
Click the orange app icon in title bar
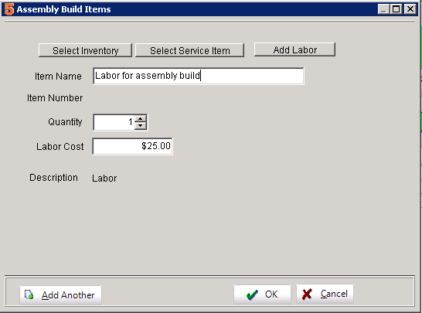[x=9, y=9]
